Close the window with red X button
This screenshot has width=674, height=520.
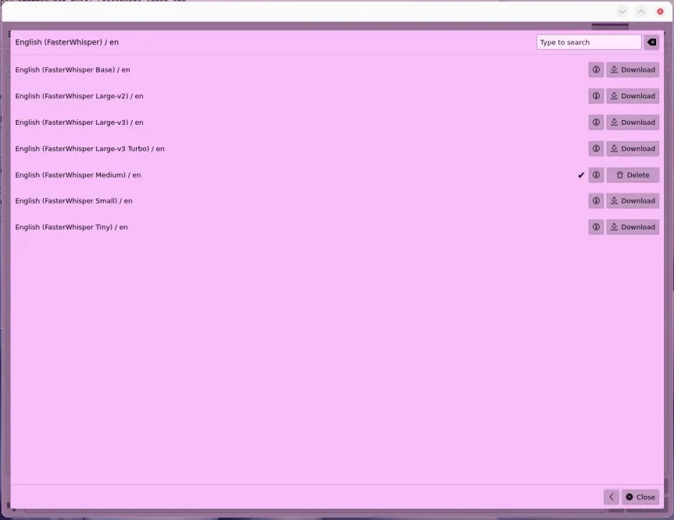[660, 12]
